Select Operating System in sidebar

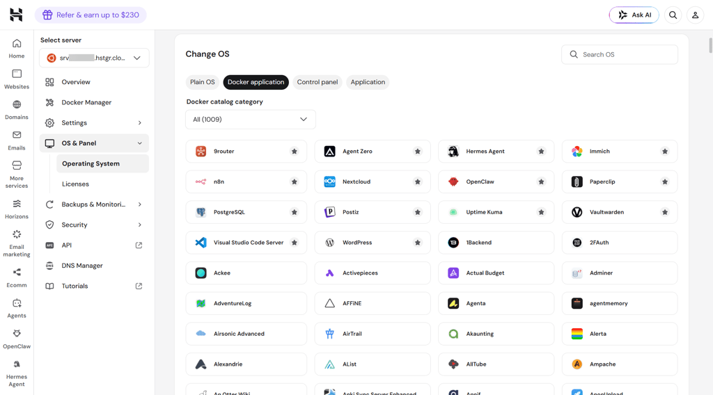coord(102,163)
